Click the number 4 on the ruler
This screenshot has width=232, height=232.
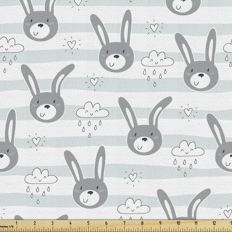pos(70,223)
